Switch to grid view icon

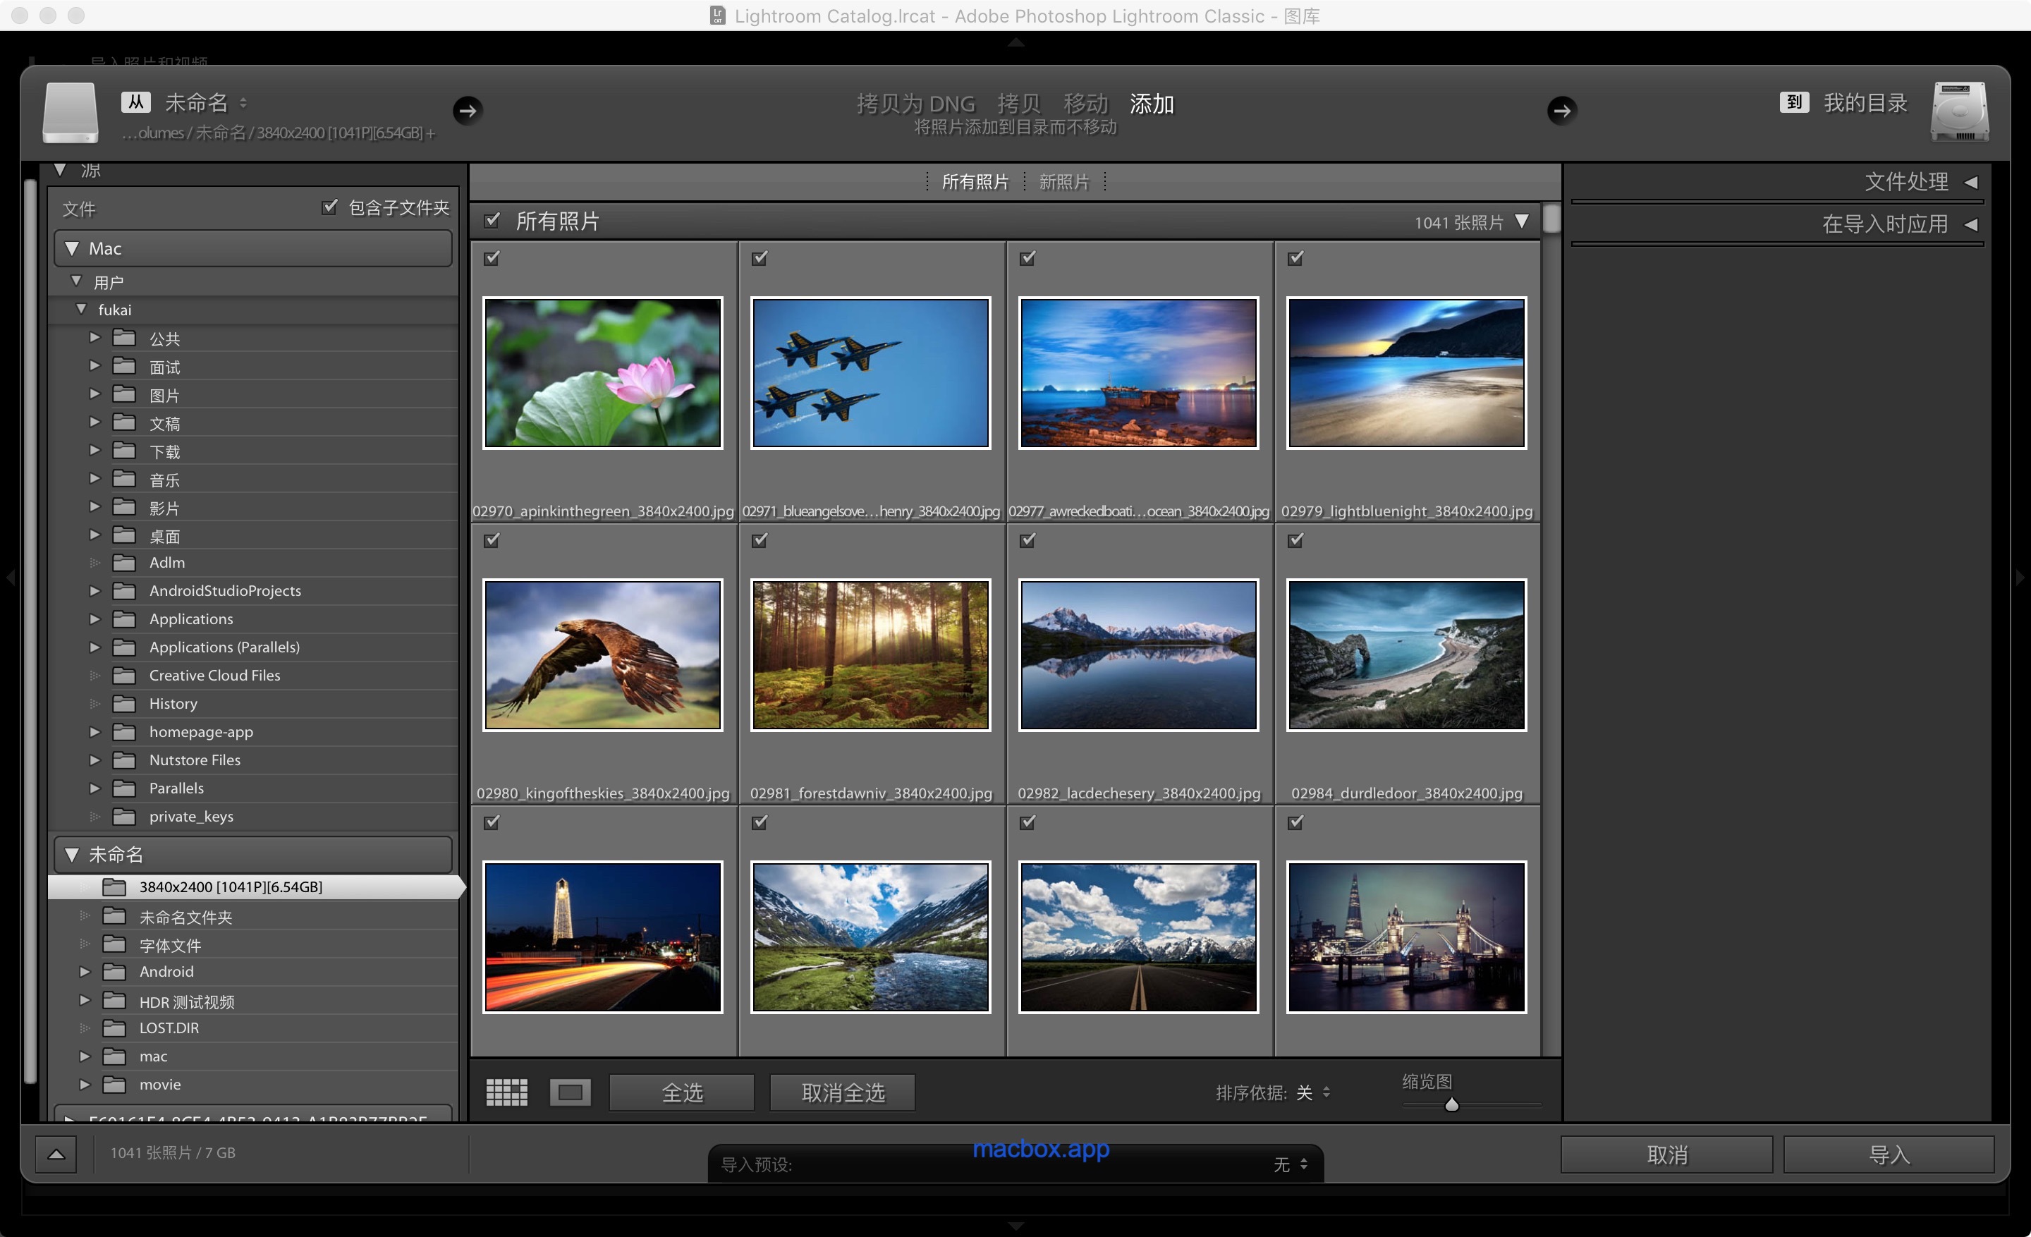pos(506,1092)
